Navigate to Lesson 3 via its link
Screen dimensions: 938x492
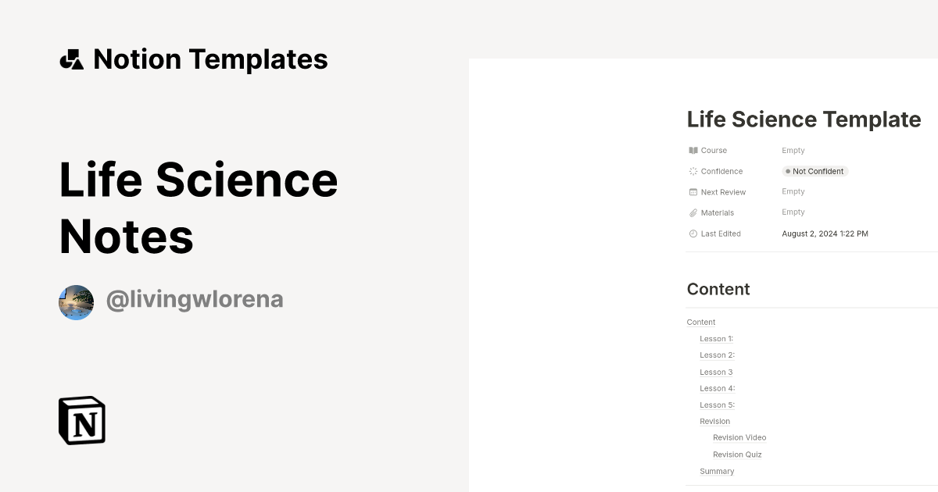[x=715, y=372]
